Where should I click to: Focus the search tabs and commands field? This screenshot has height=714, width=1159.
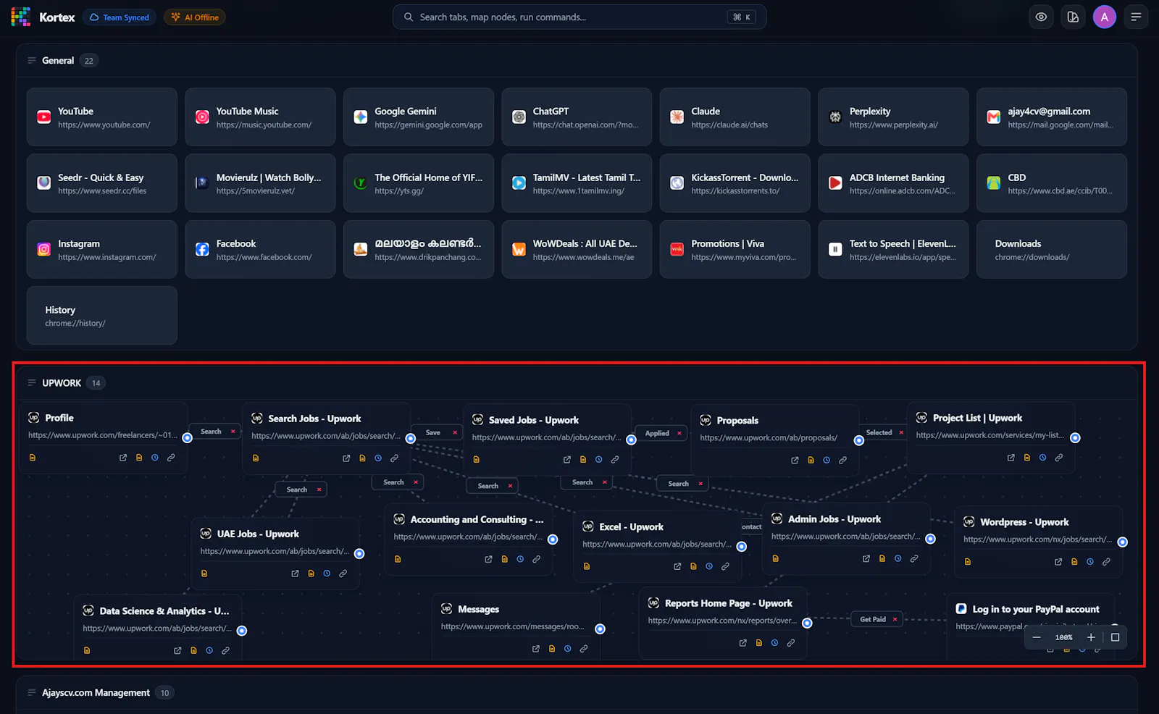(x=579, y=17)
